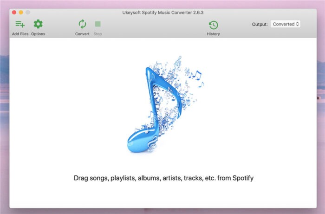Click the "Convert" label under the arrows

pyautogui.click(x=82, y=34)
